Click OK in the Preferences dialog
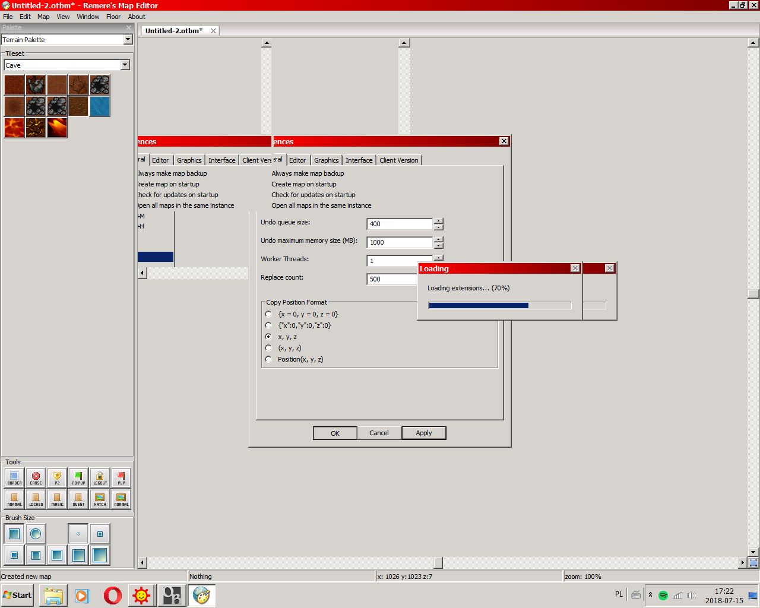This screenshot has width=760, height=608. 335,433
